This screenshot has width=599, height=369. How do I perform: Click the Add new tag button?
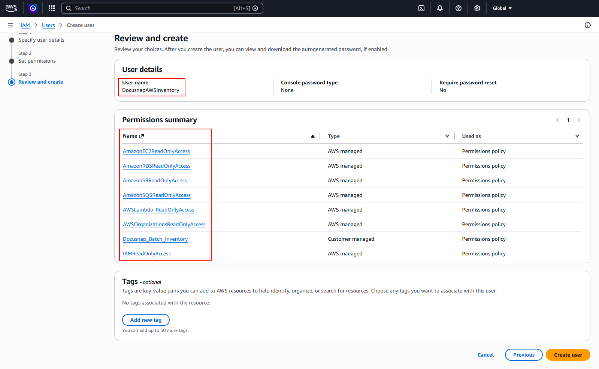[x=146, y=320]
